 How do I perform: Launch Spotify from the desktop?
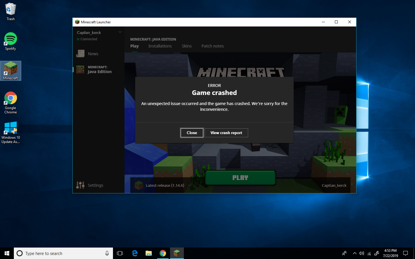pyautogui.click(x=10, y=41)
